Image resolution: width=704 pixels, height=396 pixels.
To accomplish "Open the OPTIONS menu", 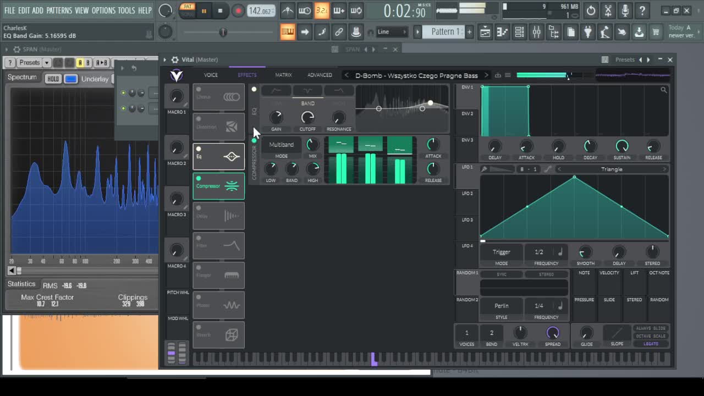I will point(103,10).
